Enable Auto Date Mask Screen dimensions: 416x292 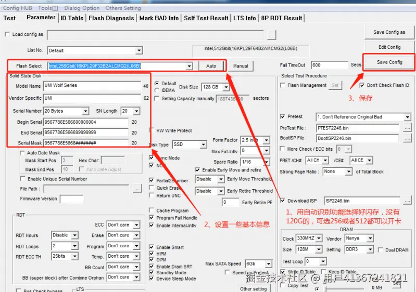[22, 153]
